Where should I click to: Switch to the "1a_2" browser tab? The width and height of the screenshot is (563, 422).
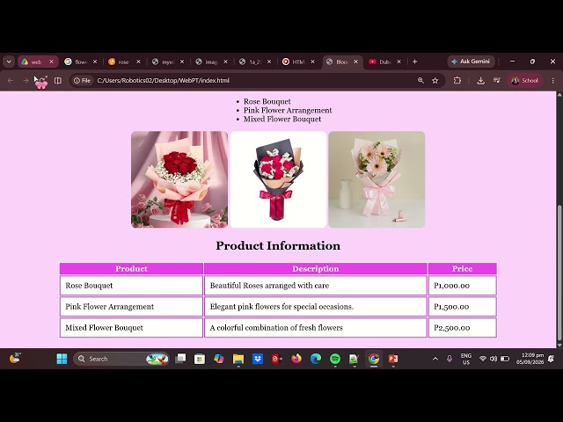pos(255,62)
